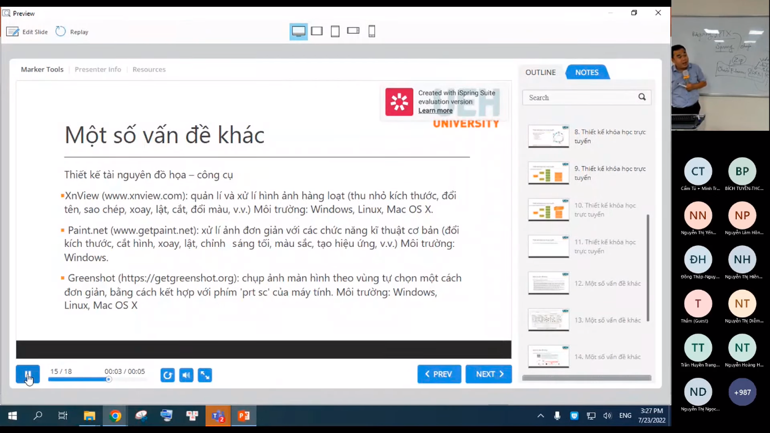Open the taskbar search icon
Image resolution: width=770 pixels, height=433 pixels.
(x=38, y=416)
